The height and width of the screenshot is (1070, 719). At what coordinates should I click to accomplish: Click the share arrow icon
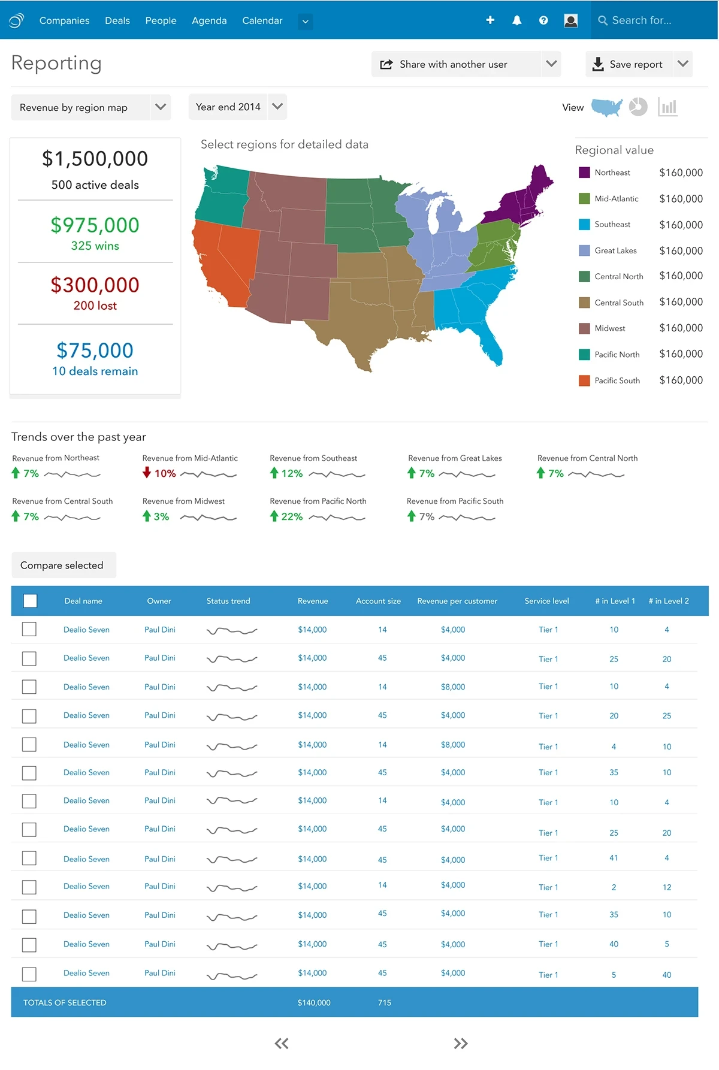pos(386,64)
